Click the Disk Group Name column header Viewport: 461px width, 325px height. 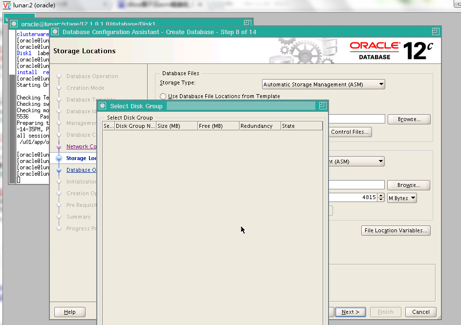click(135, 126)
